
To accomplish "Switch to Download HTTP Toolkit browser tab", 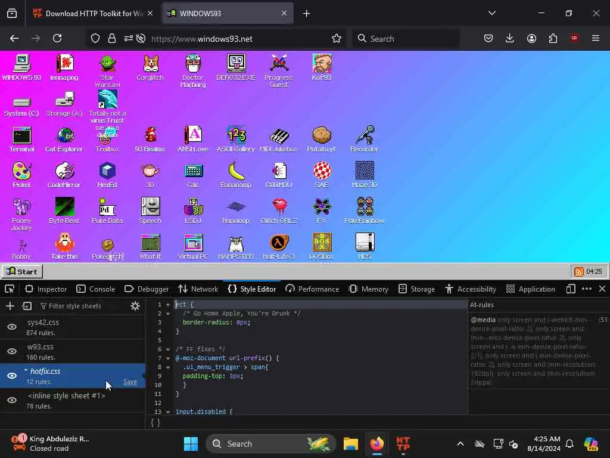I will [x=94, y=14].
